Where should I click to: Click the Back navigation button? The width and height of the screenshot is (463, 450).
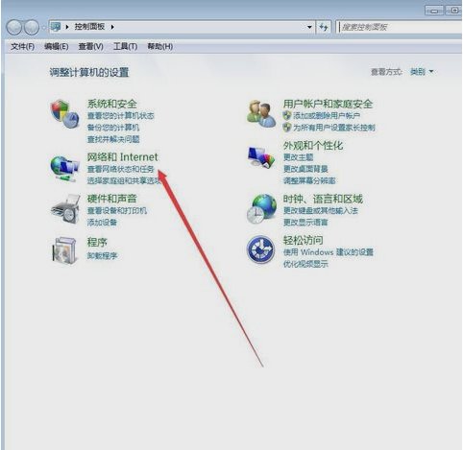14,27
